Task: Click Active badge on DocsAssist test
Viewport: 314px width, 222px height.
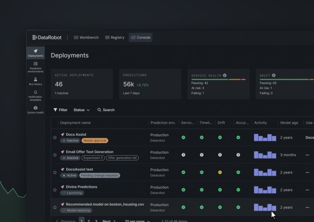Action: pyautogui.click(x=69, y=175)
